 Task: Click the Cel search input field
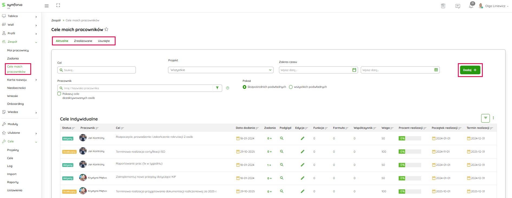[99, 70]
